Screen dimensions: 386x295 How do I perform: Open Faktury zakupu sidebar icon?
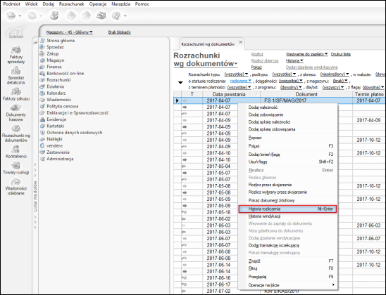tap(16, 94)
